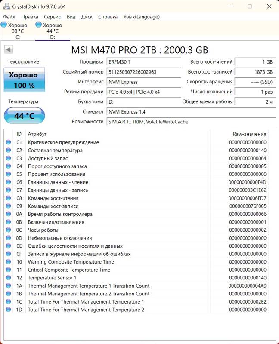Image resolution: width=279 pixels, height=344 pixels.
Task: Click the Атрибут column header
Action: 37,134
